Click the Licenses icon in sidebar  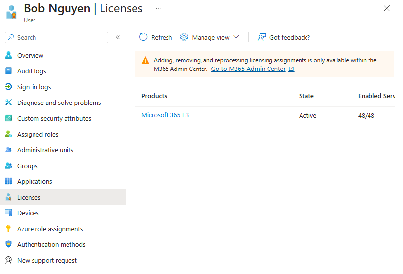8,197
